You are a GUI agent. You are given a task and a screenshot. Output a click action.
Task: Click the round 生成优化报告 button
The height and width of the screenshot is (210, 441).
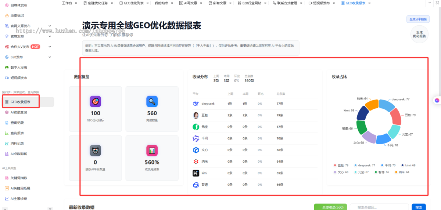pos(420,34)
